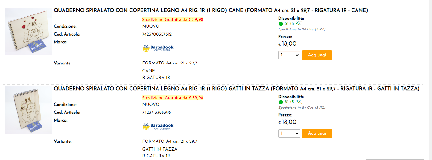Click the BarbaBook logo in the CANE listing

[x=158, y=48]
